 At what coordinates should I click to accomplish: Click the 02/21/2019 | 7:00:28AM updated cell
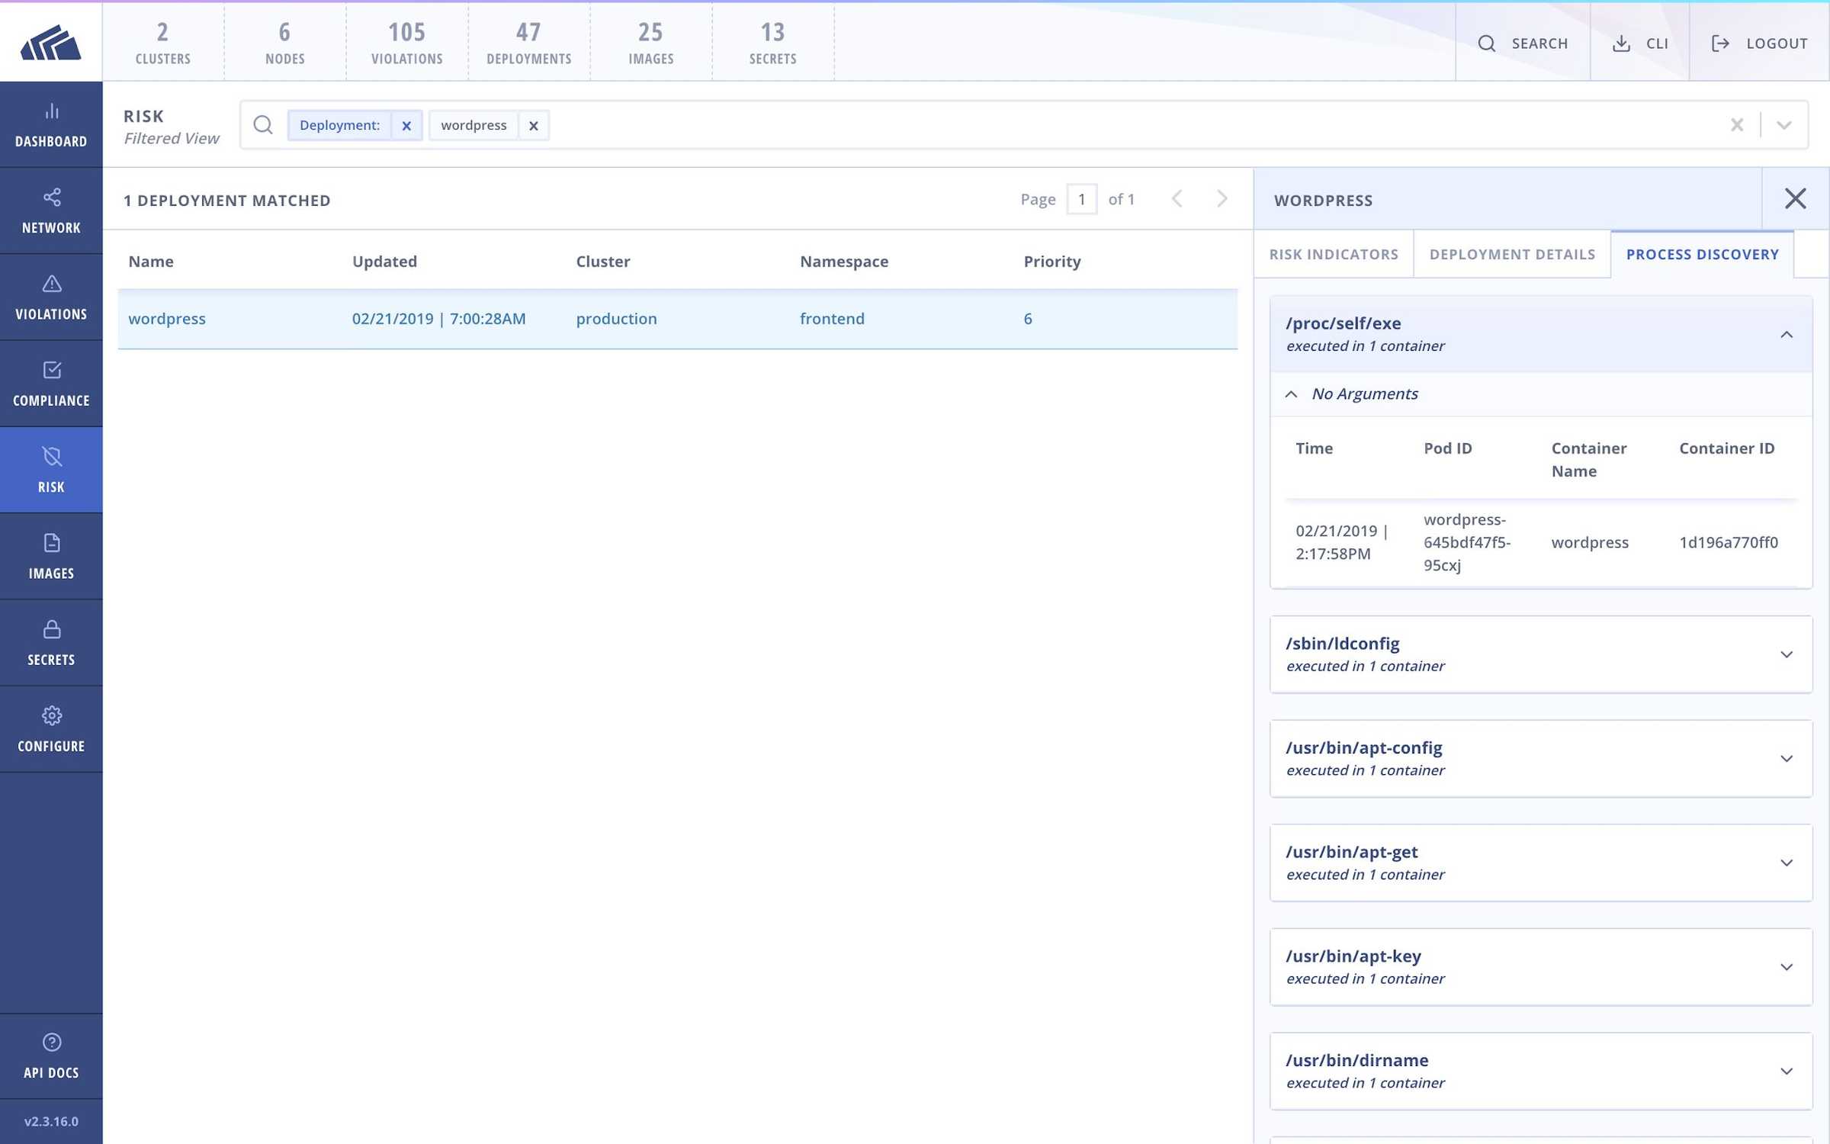[438, 319]
